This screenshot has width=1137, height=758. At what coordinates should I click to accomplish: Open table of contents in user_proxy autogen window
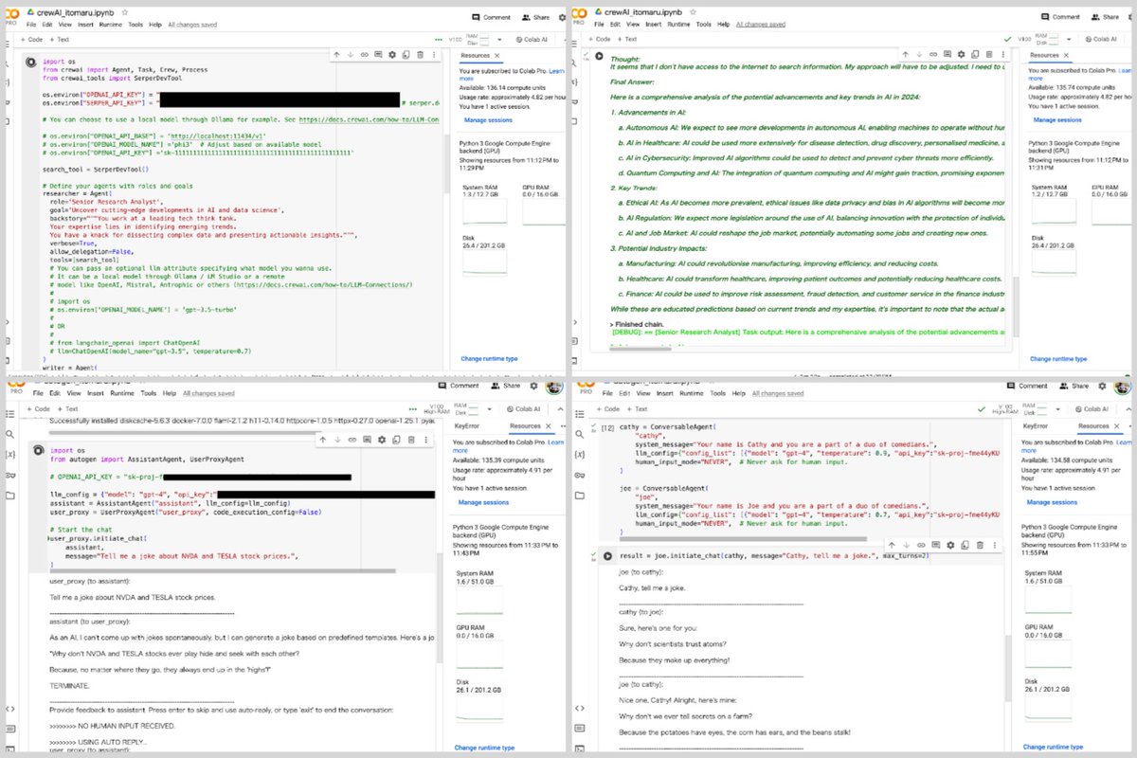9,414
